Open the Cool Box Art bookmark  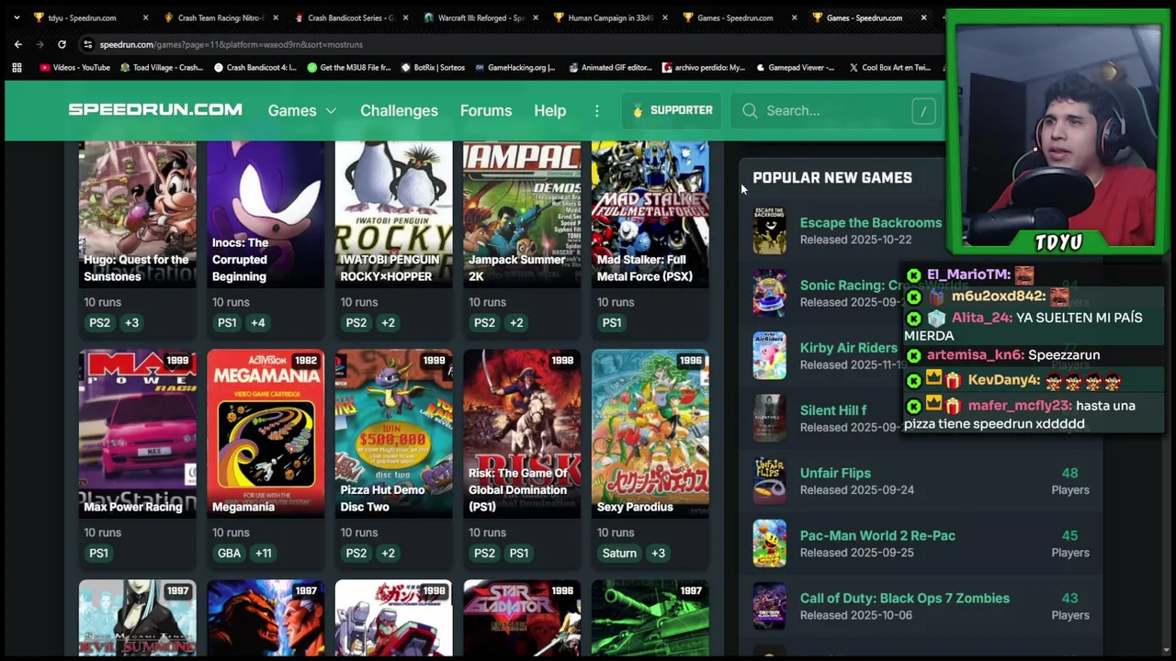(889, 67)
